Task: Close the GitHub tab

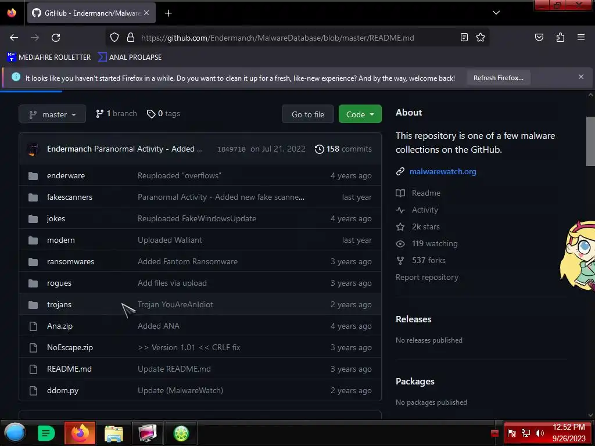Action: click(146, 13)
